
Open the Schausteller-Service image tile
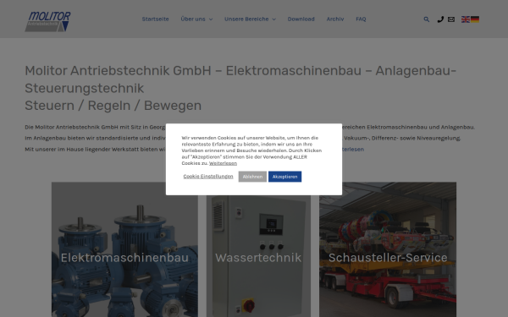[388, 249]
